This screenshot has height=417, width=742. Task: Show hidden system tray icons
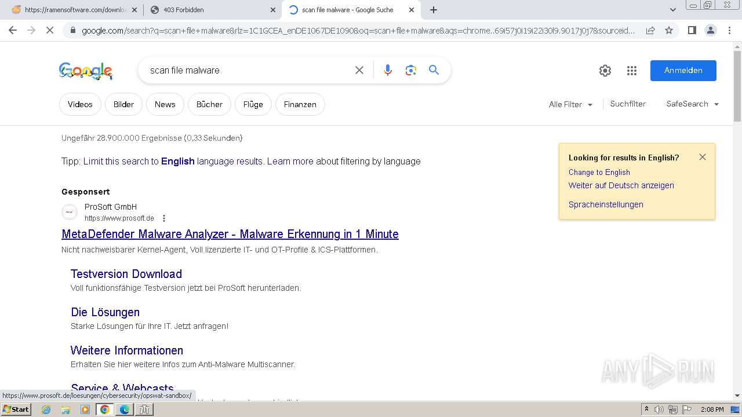646,409
